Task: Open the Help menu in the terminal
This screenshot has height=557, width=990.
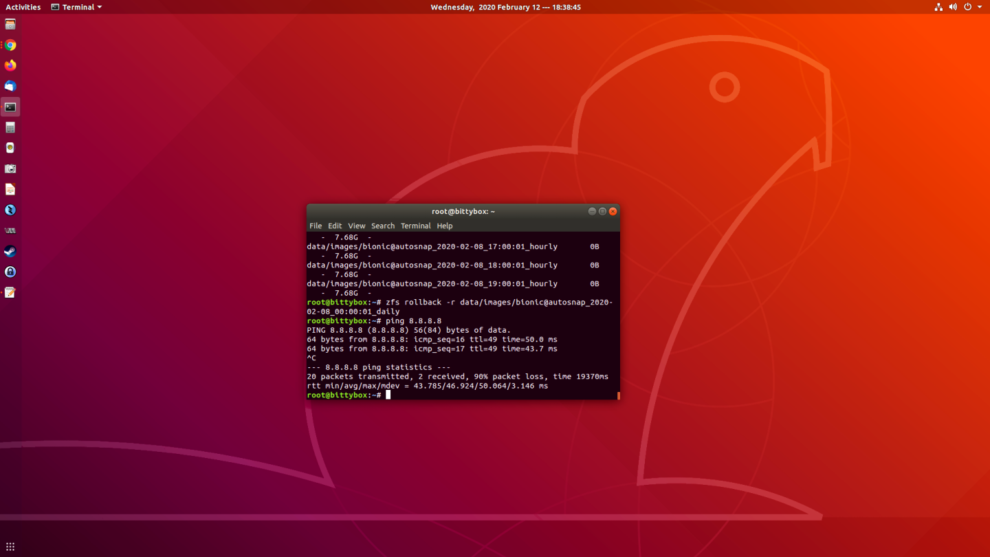Action: [x=444, y=226]
